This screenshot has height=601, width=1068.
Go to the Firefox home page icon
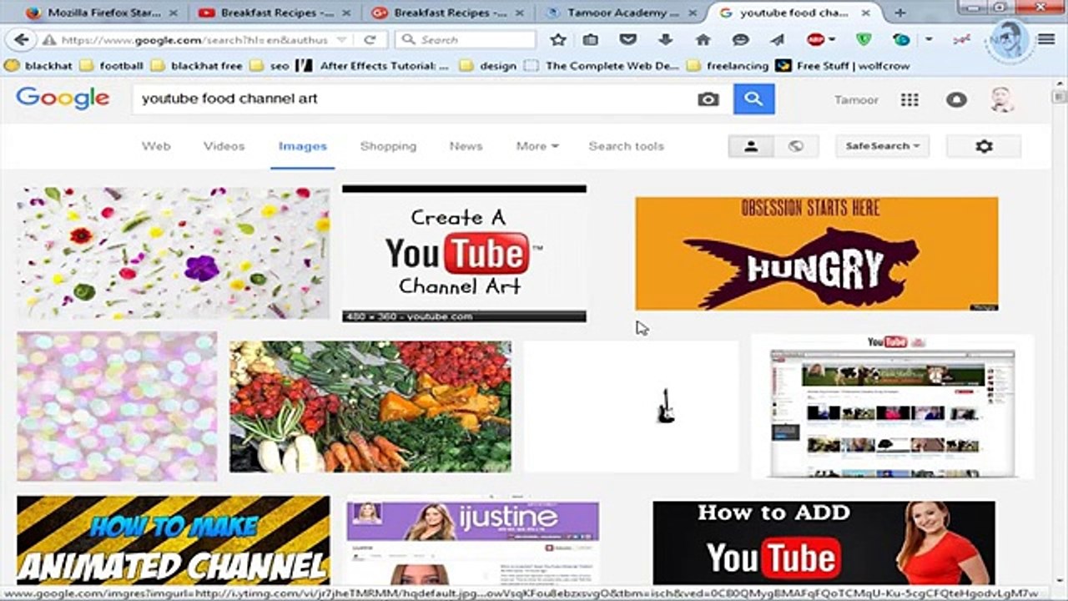click(x=703, y=40)
